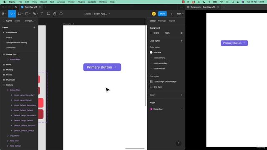This screenshot has height=150, width=267.
Task: Open the Plugins menu
Action: click(81, 2)
